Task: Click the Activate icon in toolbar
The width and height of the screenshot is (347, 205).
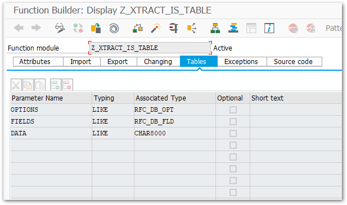Action: pyautogui.click(x=138, y=28)
